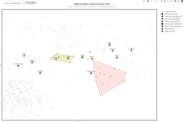Click the Zoom Out minus icon
183x122 pixels.
pyautogui.click(x=165, y=1)
